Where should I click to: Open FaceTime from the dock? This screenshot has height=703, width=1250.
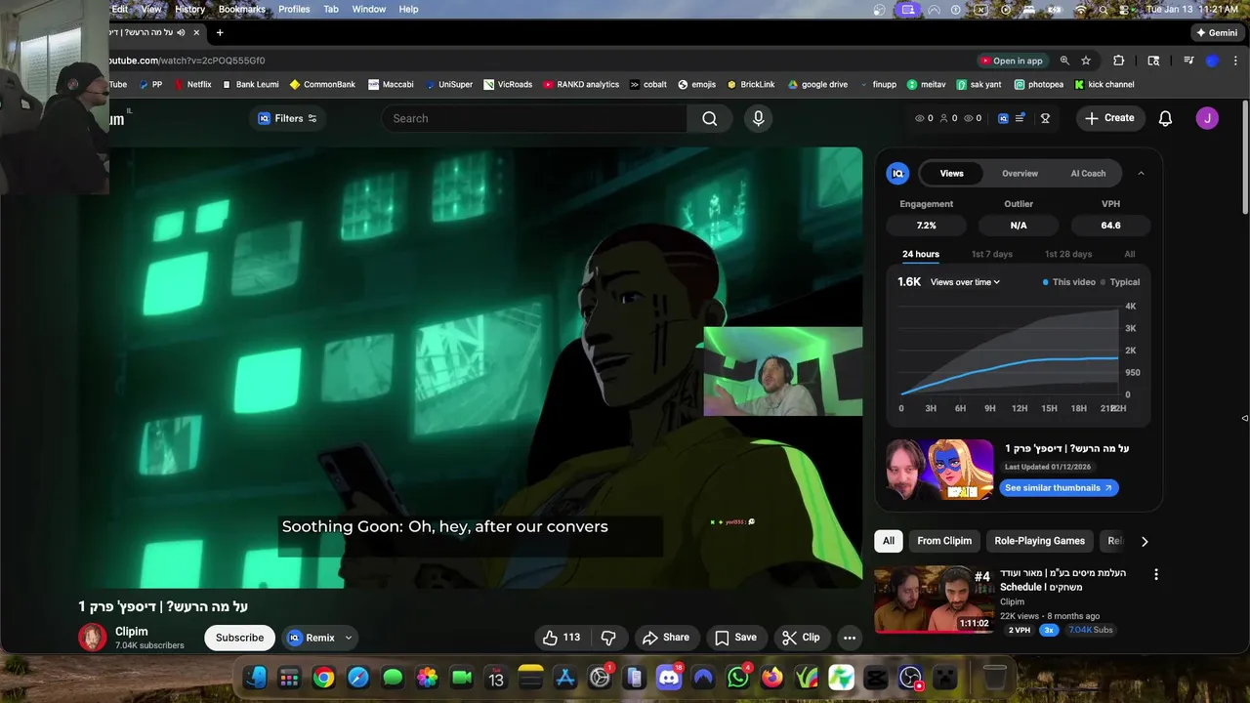click(x=462, y=677)
